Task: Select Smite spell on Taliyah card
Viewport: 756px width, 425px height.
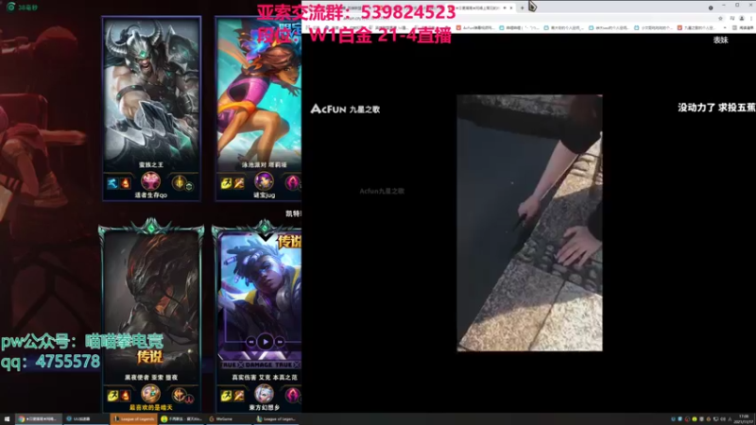Action: pyautogui.click(x=239, y=183)
